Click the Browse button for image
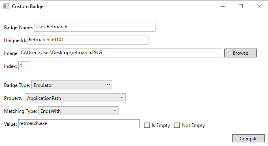268x146 pixels. tap(240, 53)
